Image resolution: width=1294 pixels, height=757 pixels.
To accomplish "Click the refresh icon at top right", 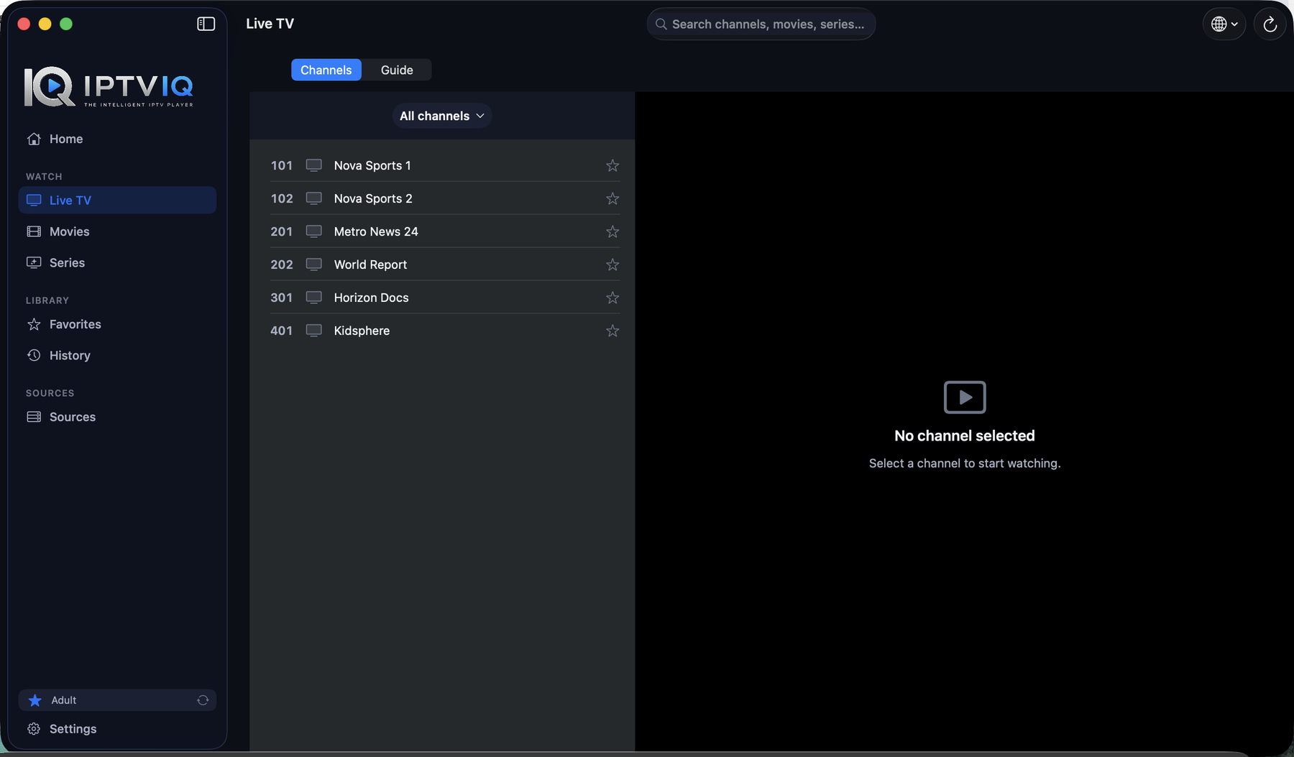I will click(1270, 24).
